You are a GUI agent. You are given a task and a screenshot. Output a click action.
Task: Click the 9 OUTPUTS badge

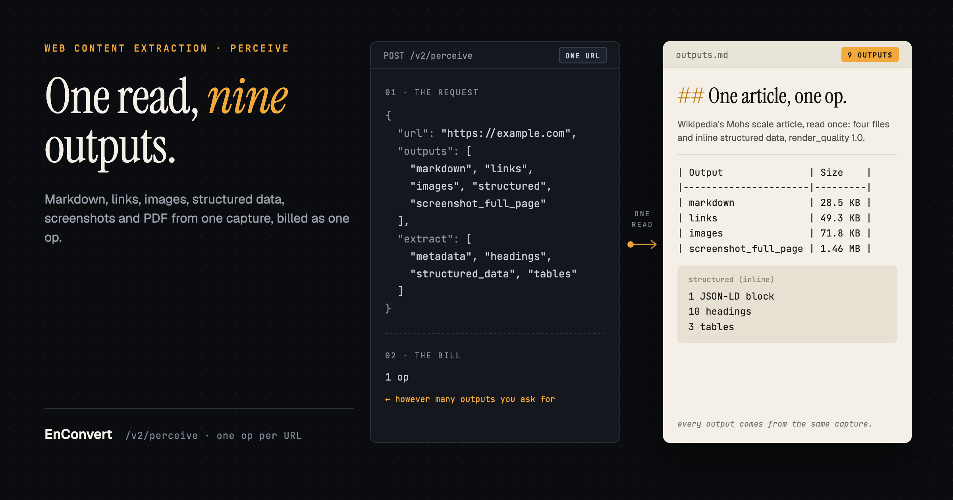click(x=870, y=55)
